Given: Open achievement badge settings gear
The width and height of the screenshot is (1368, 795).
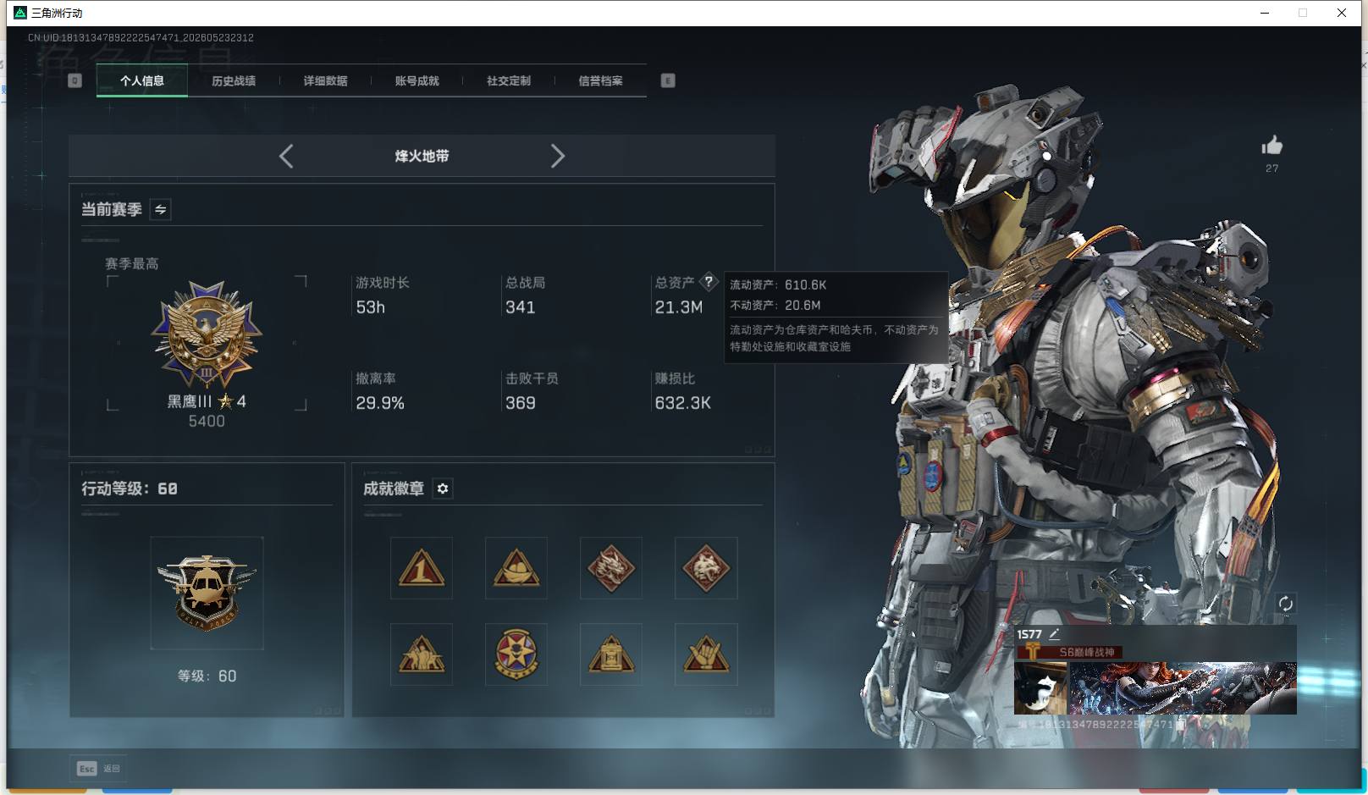Looking at the screenshot, I should pyautogui.click(x=443, y=489).
